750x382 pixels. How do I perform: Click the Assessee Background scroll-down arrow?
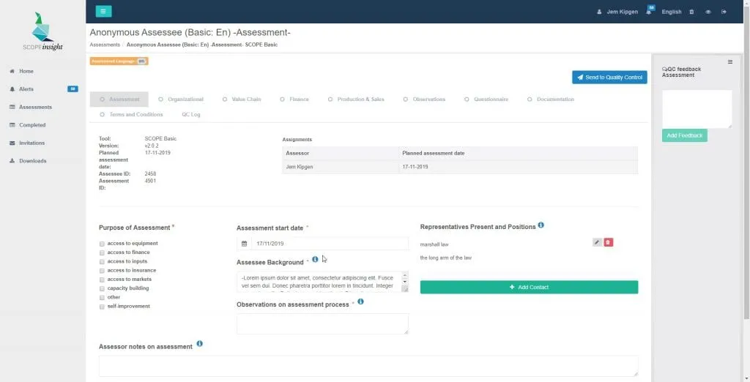[x=406, y=282]
